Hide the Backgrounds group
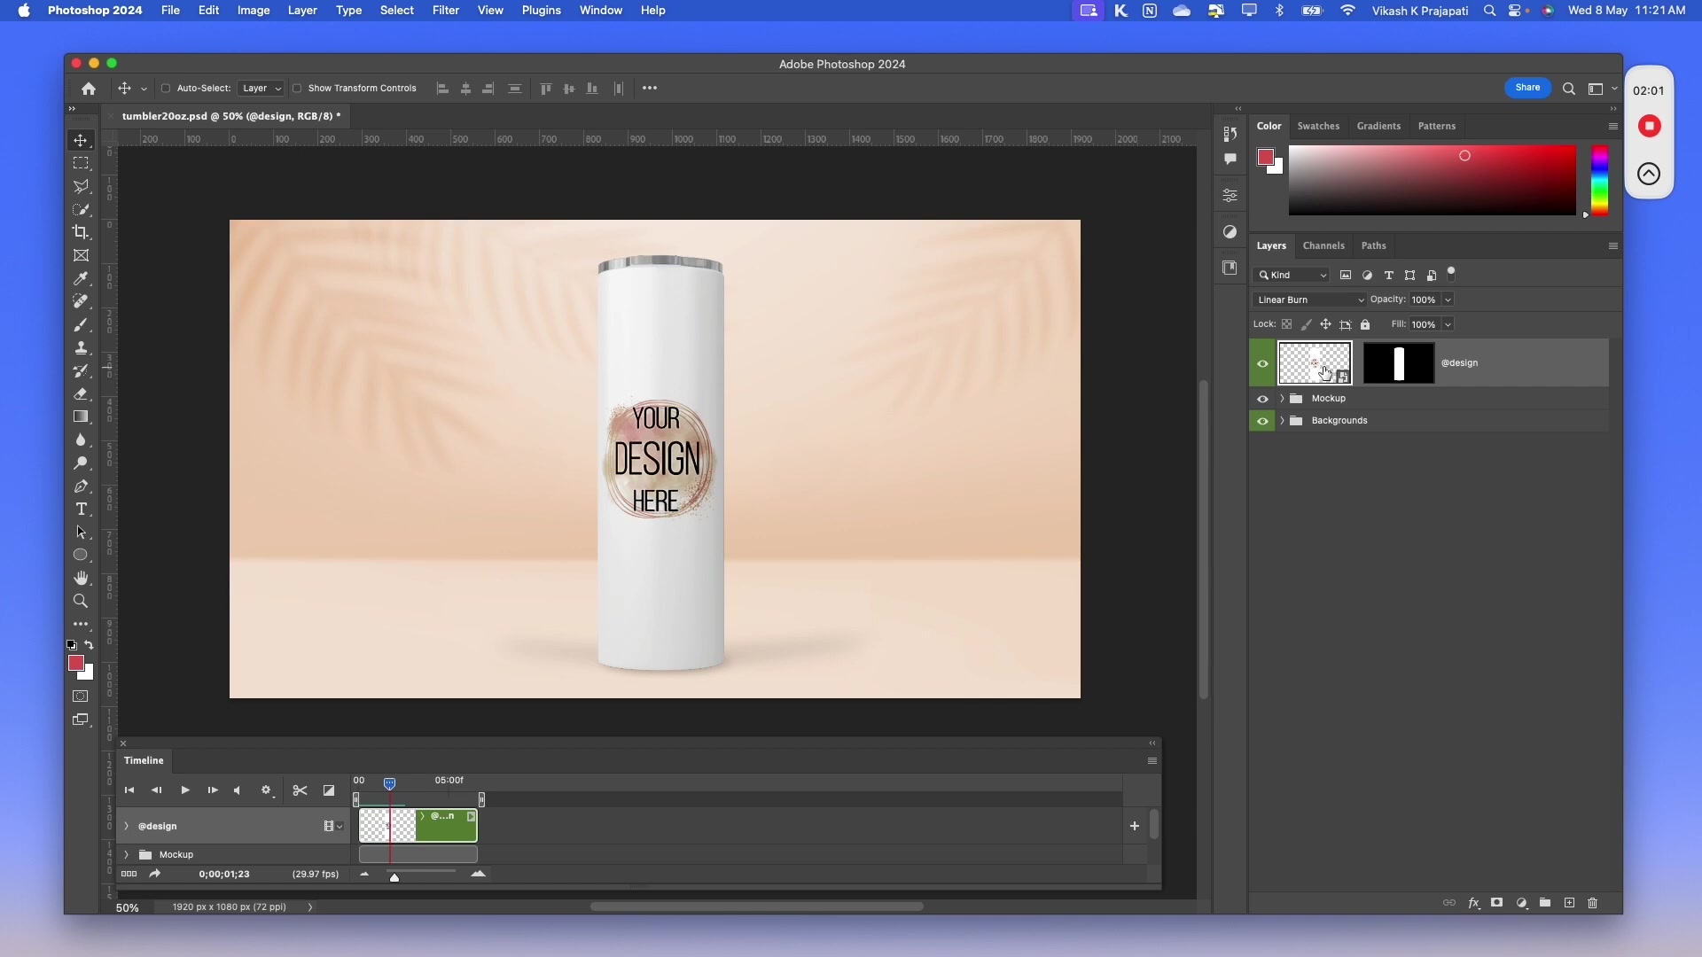1702x957 pixels. pyautogui.click(x=1262, y=421)
